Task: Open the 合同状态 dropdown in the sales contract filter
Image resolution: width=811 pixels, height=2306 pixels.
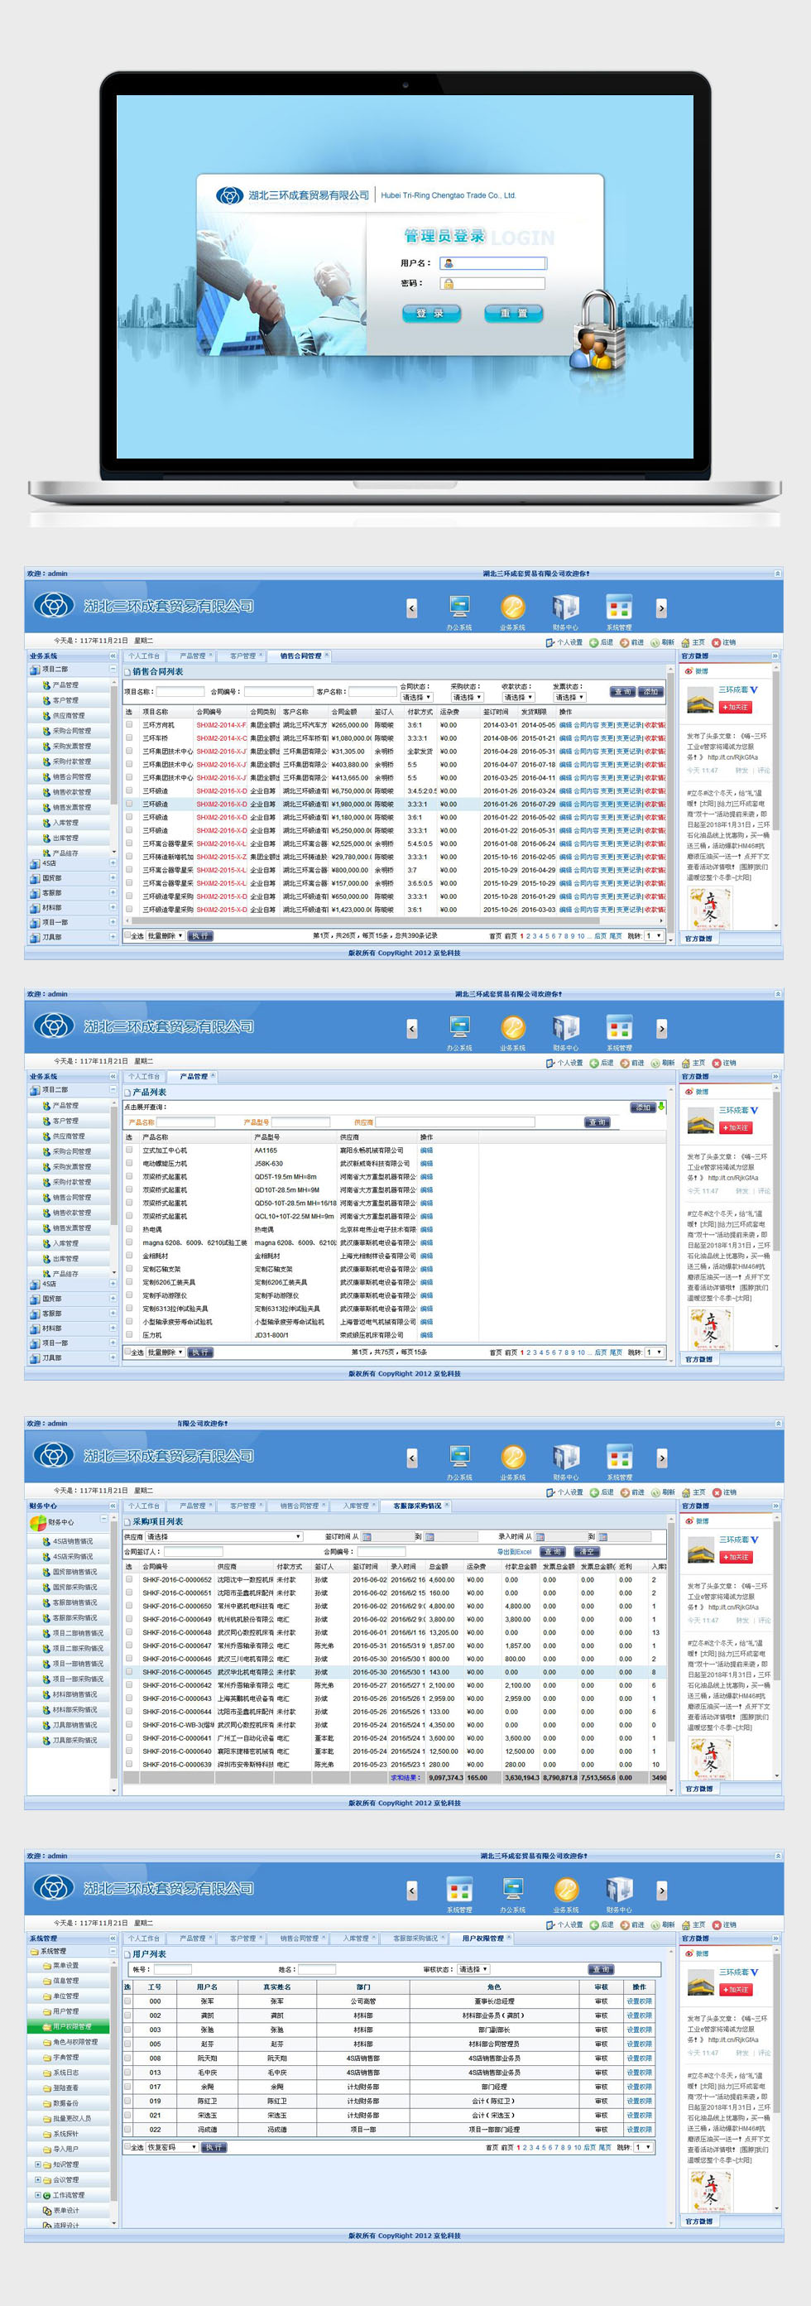Action: click(x=416, y=698)
